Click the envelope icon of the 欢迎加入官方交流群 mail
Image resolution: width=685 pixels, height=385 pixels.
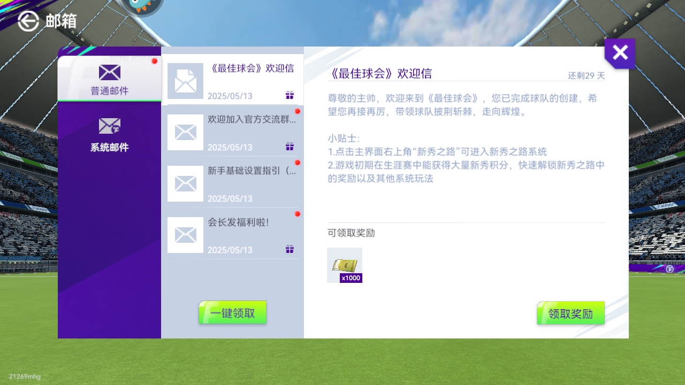pyautogui.click(x=185, y=132)
